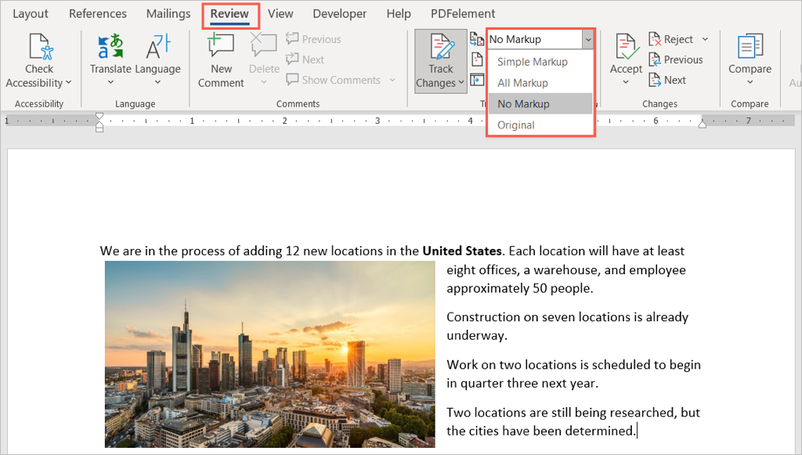This screenshot has height=455, width=802.
Task: Click the Language icon
Action: [x=158, y=49]
